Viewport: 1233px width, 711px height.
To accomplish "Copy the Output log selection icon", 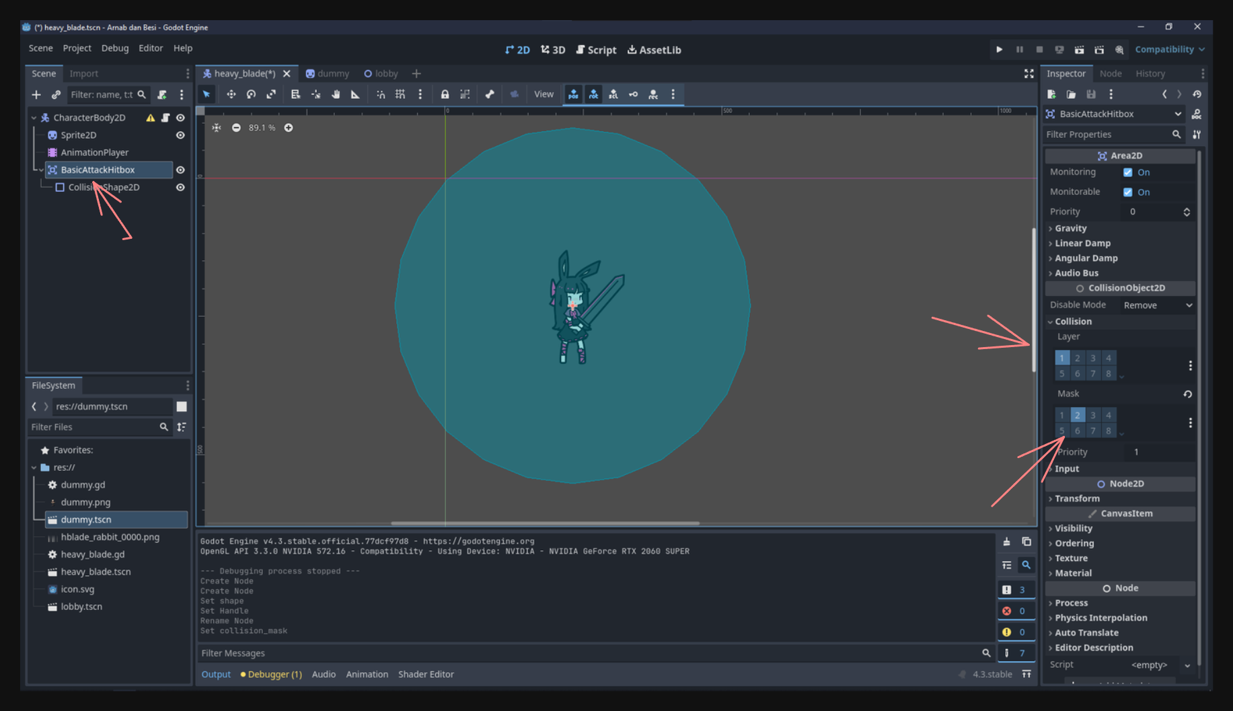I will pos(1026,541).
